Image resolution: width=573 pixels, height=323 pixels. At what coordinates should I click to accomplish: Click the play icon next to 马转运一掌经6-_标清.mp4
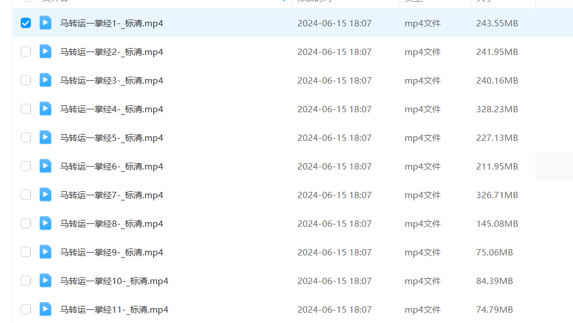45,166
